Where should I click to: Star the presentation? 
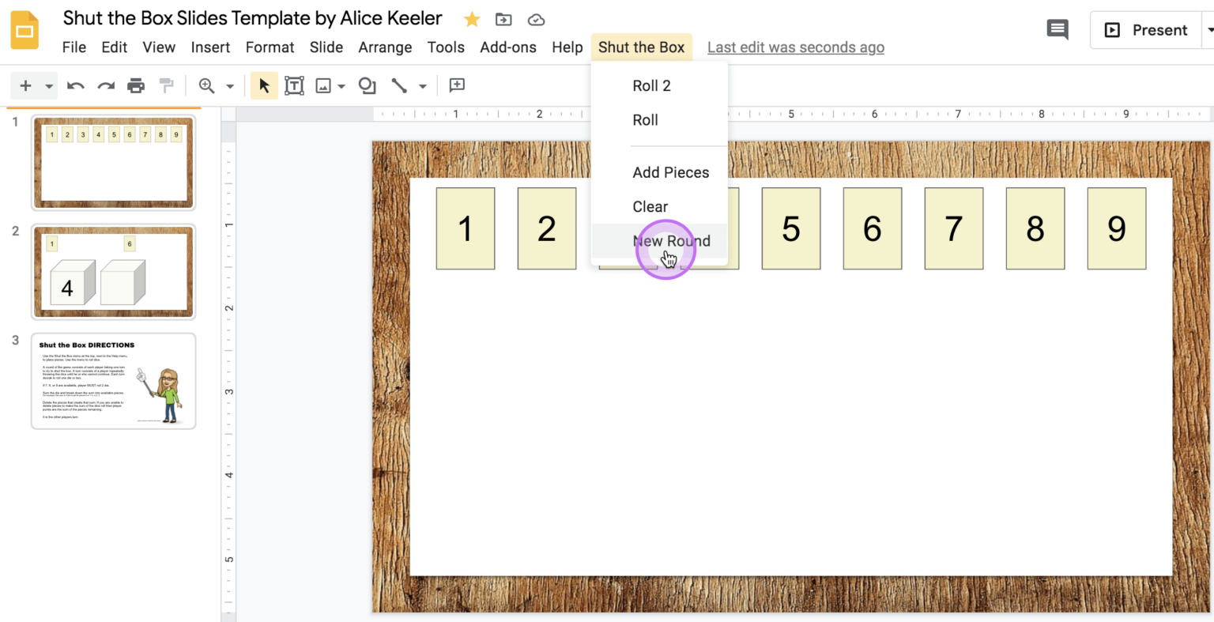pyautogui.click(x=471, y=19)
